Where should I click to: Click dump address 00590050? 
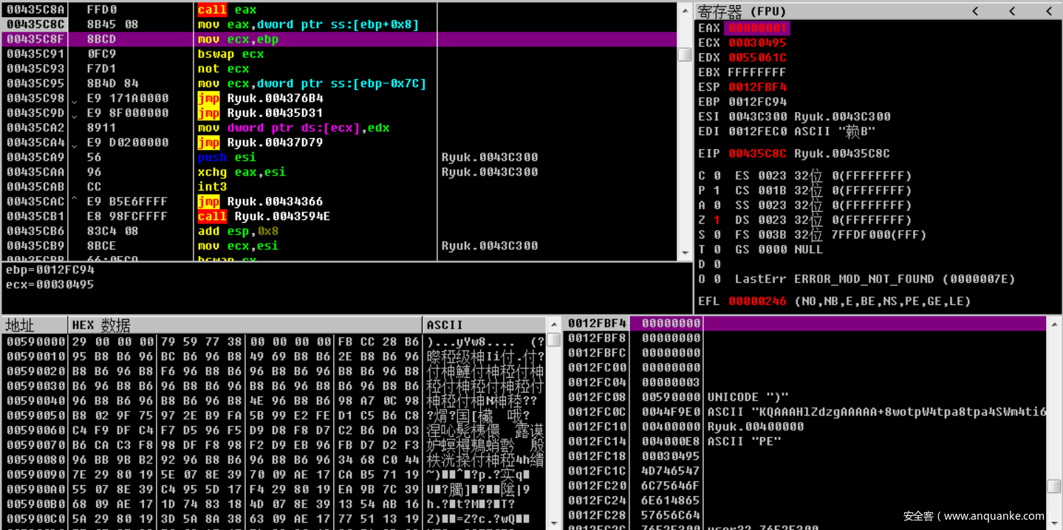[35, 416]
